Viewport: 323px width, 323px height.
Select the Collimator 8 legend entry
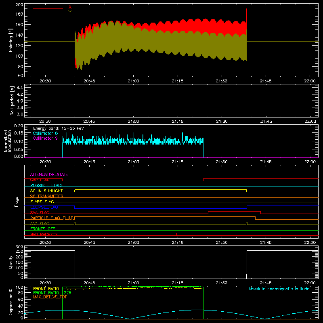pyautogui.click(x=45, y=133)
